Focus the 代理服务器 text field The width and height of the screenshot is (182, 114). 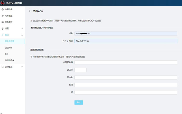126,62
